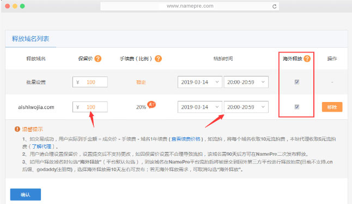Toggle overseas release checkbox for aishiwojia.com
The image size is (352, 204).
tap(297, 107)
